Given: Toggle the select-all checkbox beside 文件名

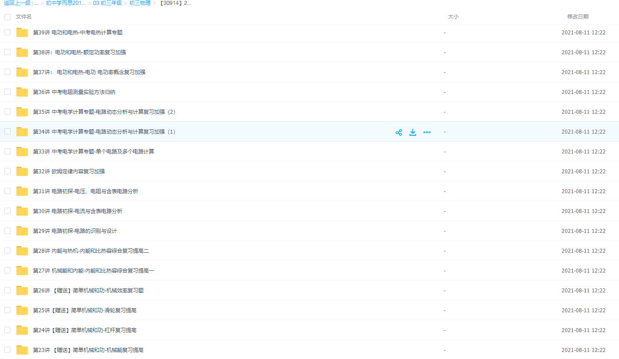Looking at the screenshot, I should coord(8,17).
